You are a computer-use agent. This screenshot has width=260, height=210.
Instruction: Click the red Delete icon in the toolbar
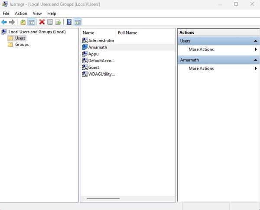[x=42, y=22]
